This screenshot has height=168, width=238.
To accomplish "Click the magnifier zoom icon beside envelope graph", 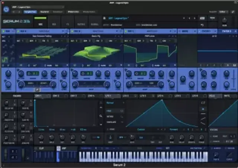I will [101, 116].
